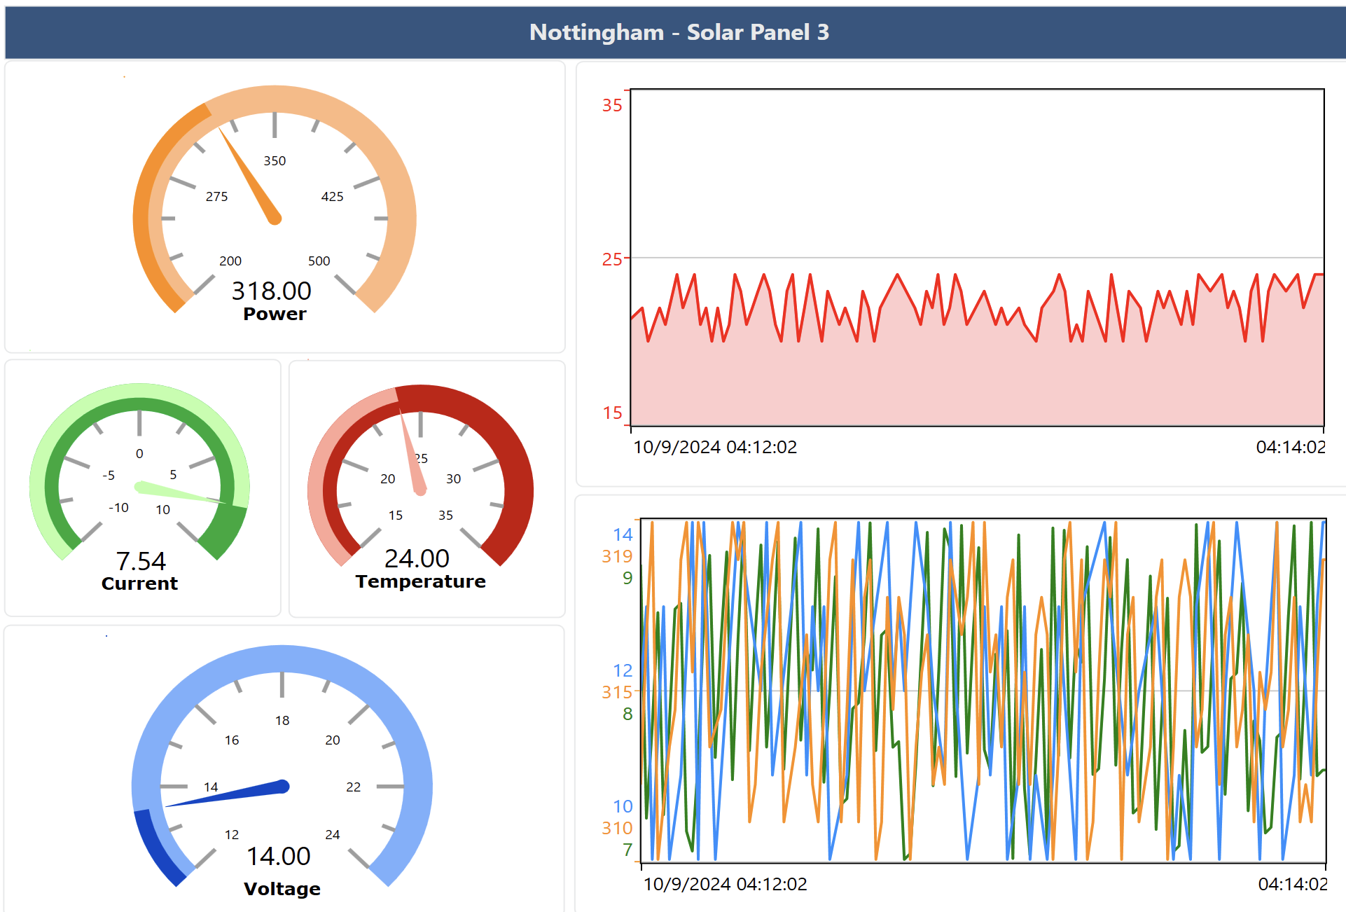Click the lower chart end timestamp 04:14:02

1292,884
